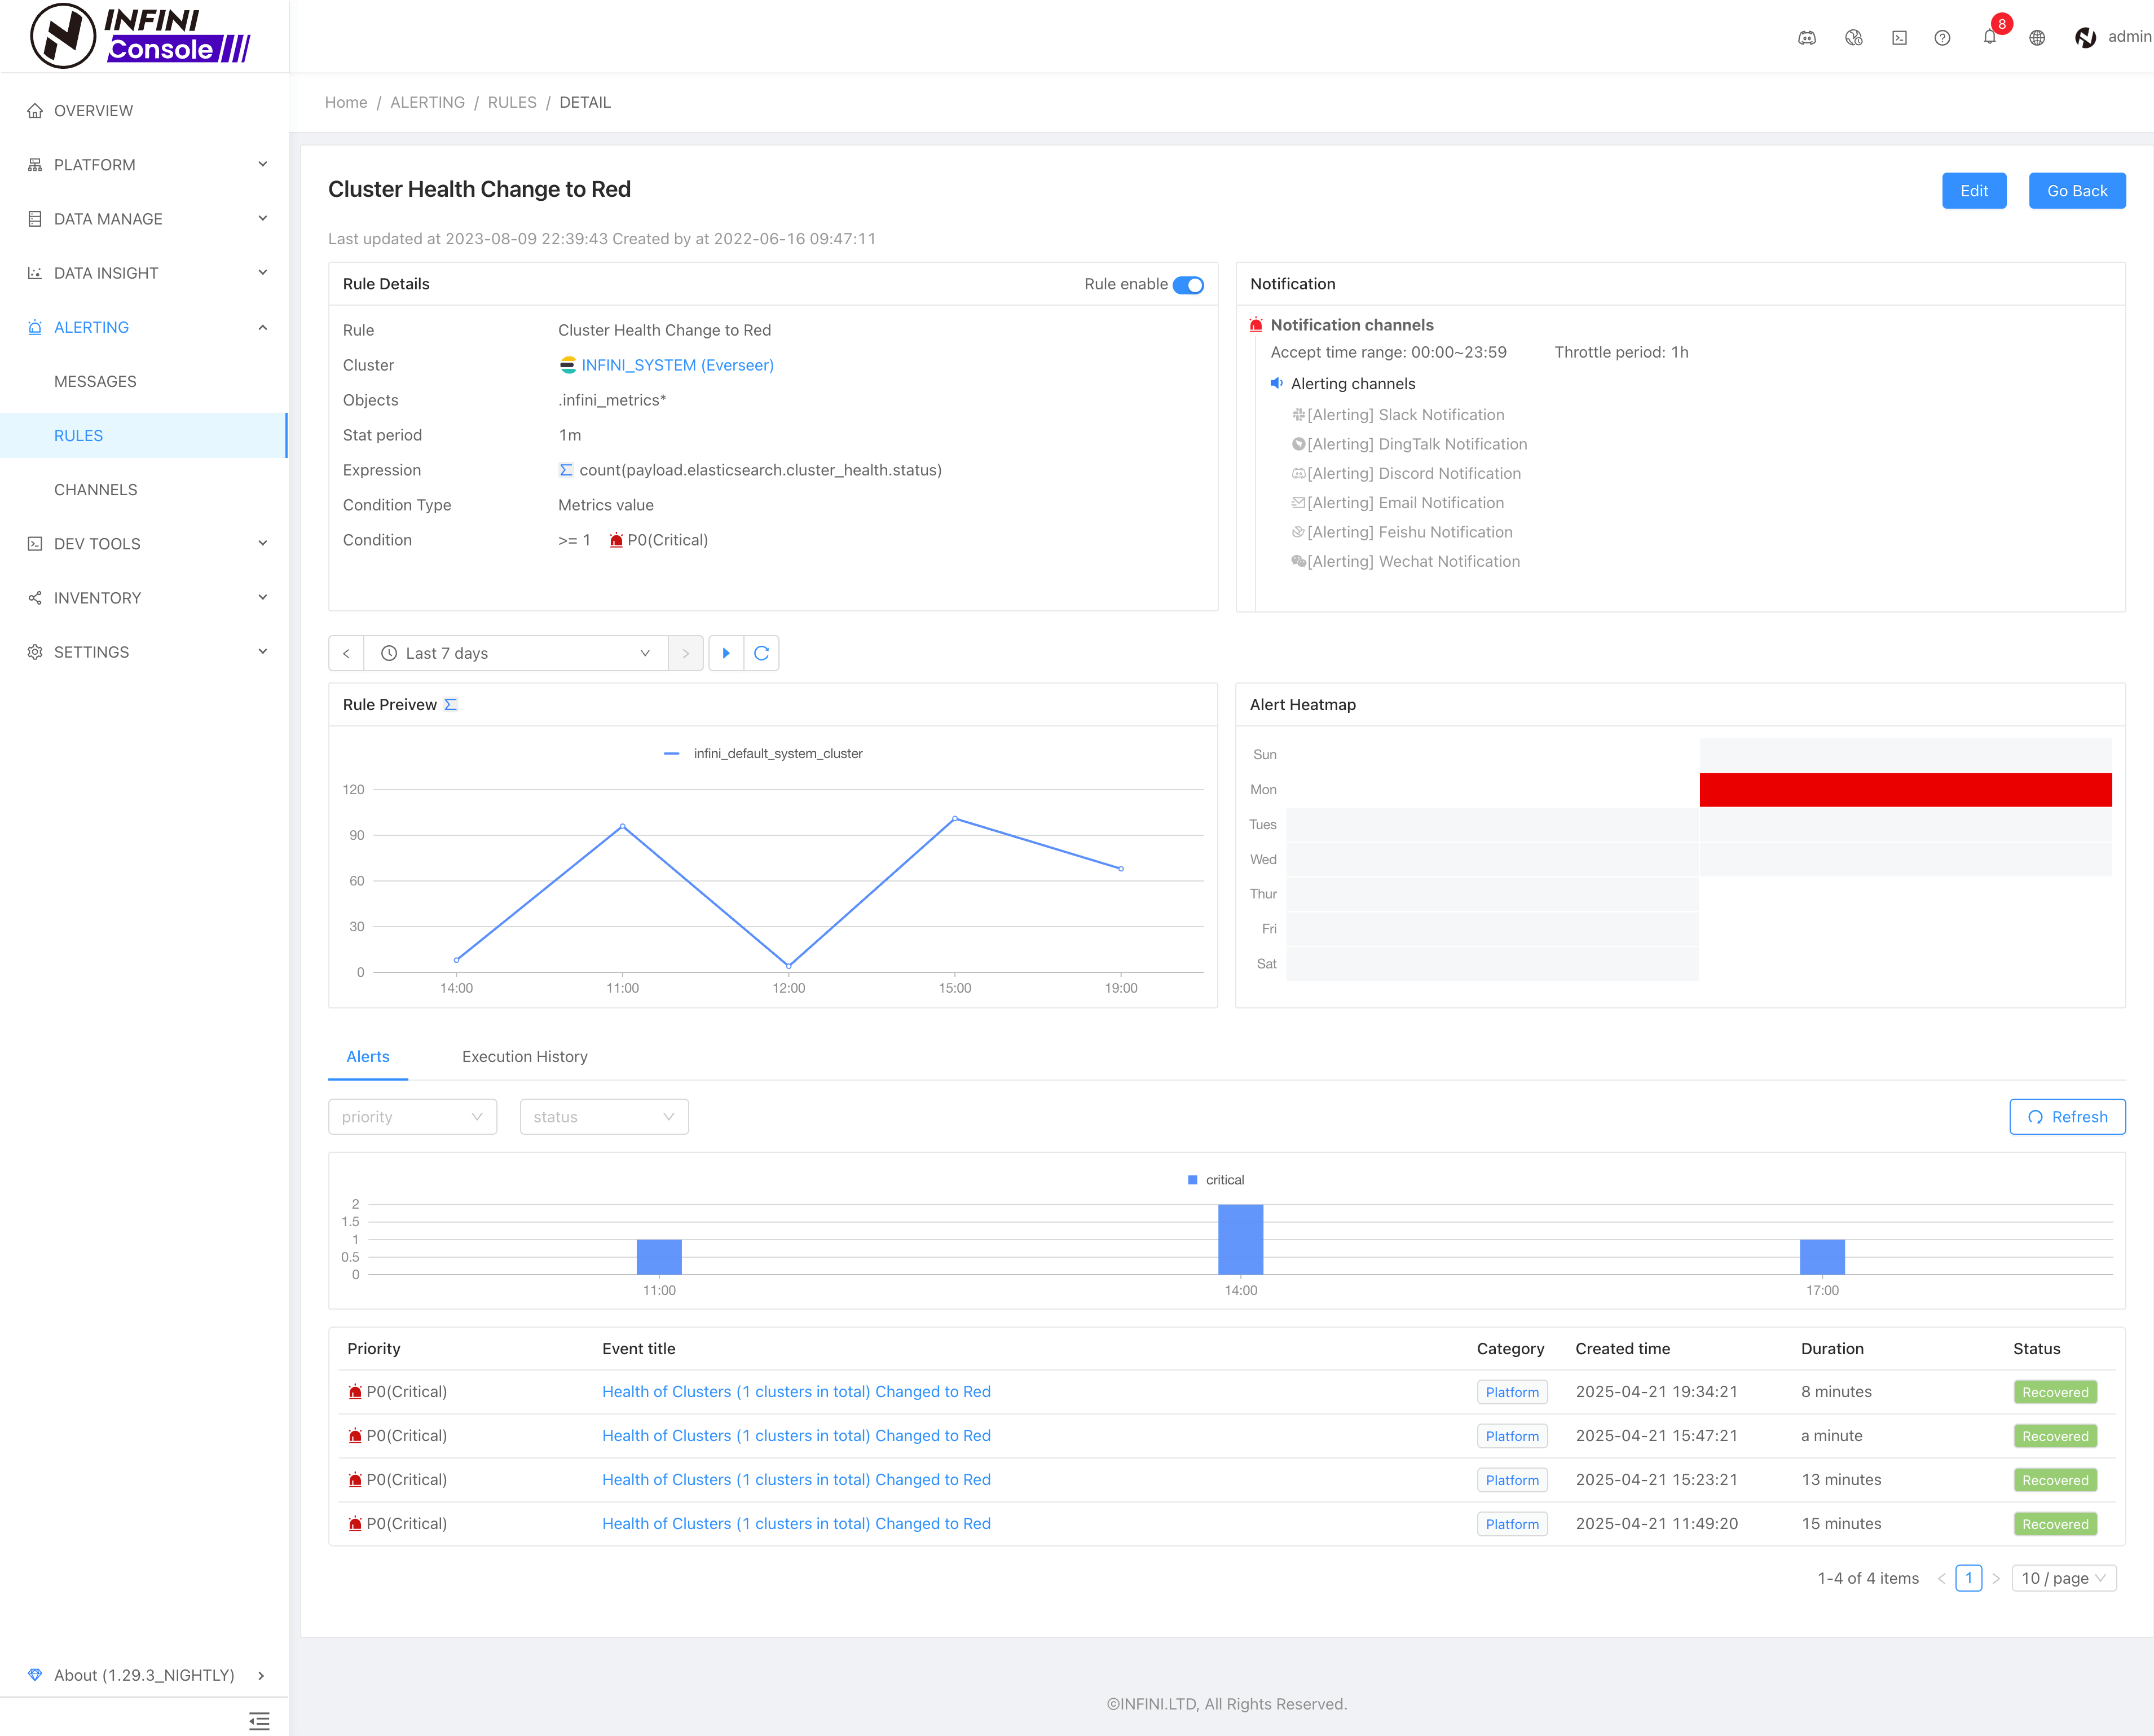
Task: Click the notification bell icon
Action: [x=1989, y=37]
